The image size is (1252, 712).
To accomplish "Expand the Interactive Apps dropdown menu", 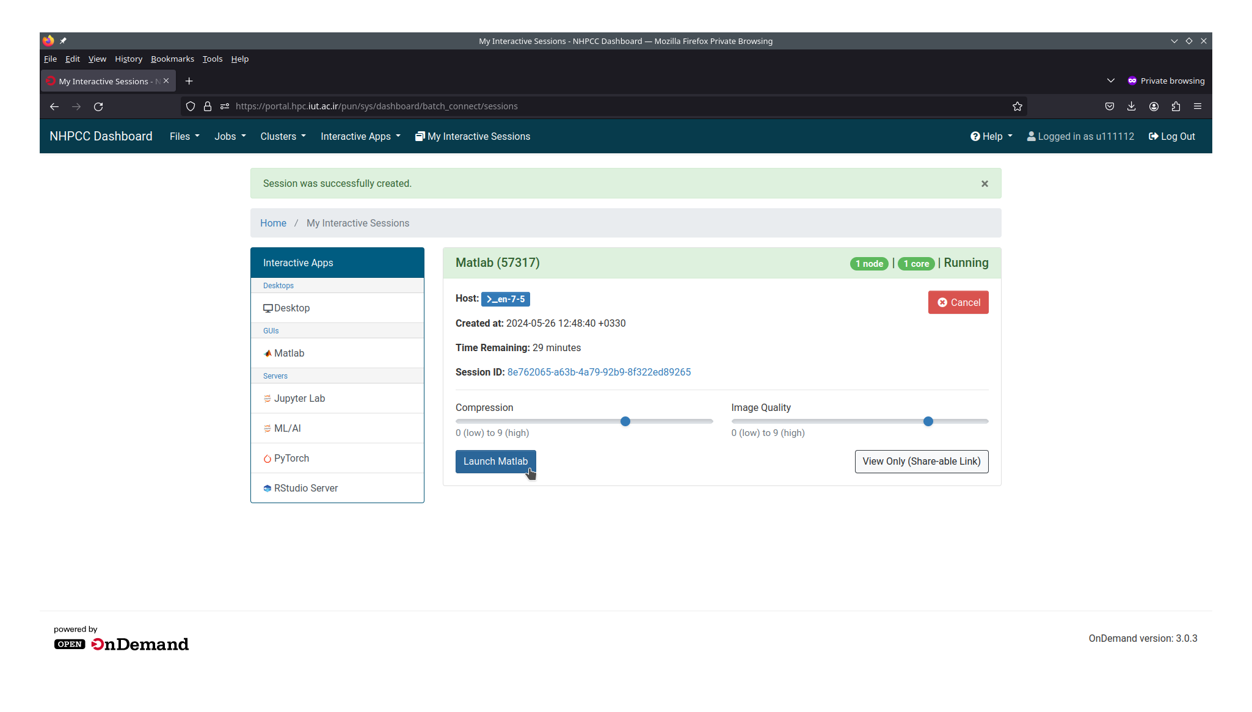I will click(358, 136).
